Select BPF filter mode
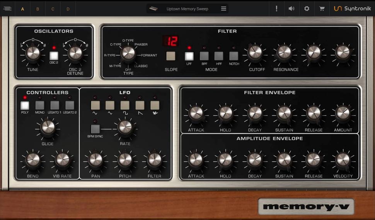The width and height of the screenshot is (375, 220). 204,56
